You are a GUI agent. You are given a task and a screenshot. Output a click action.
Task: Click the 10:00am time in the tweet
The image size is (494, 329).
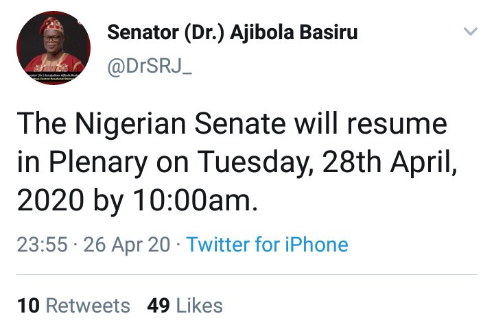coord(196,201)
